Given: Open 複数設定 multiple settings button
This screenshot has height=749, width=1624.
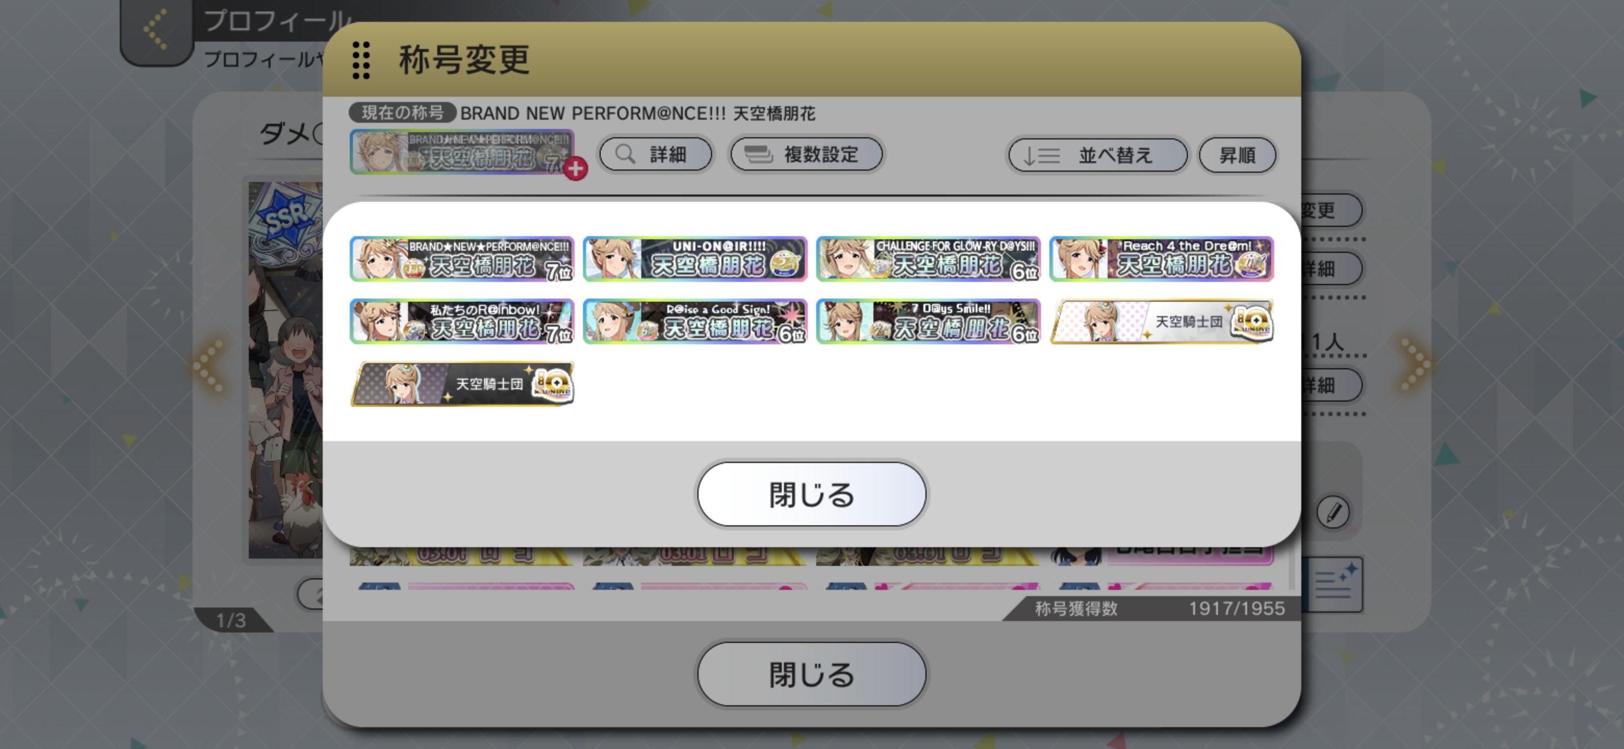Looking at the screenshot, I should click(x=806, y=154).
